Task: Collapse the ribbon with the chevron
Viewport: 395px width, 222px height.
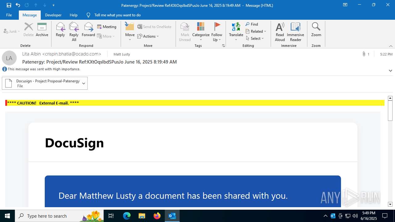Action: coord(391,46)
